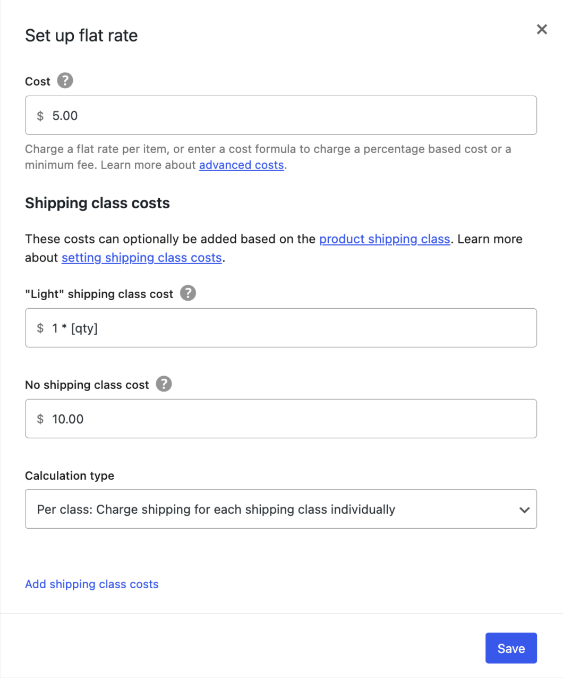This screenshot has width=563, height=678.
Task: Open setting shipping class costs documentation
Action: (141, 257)
